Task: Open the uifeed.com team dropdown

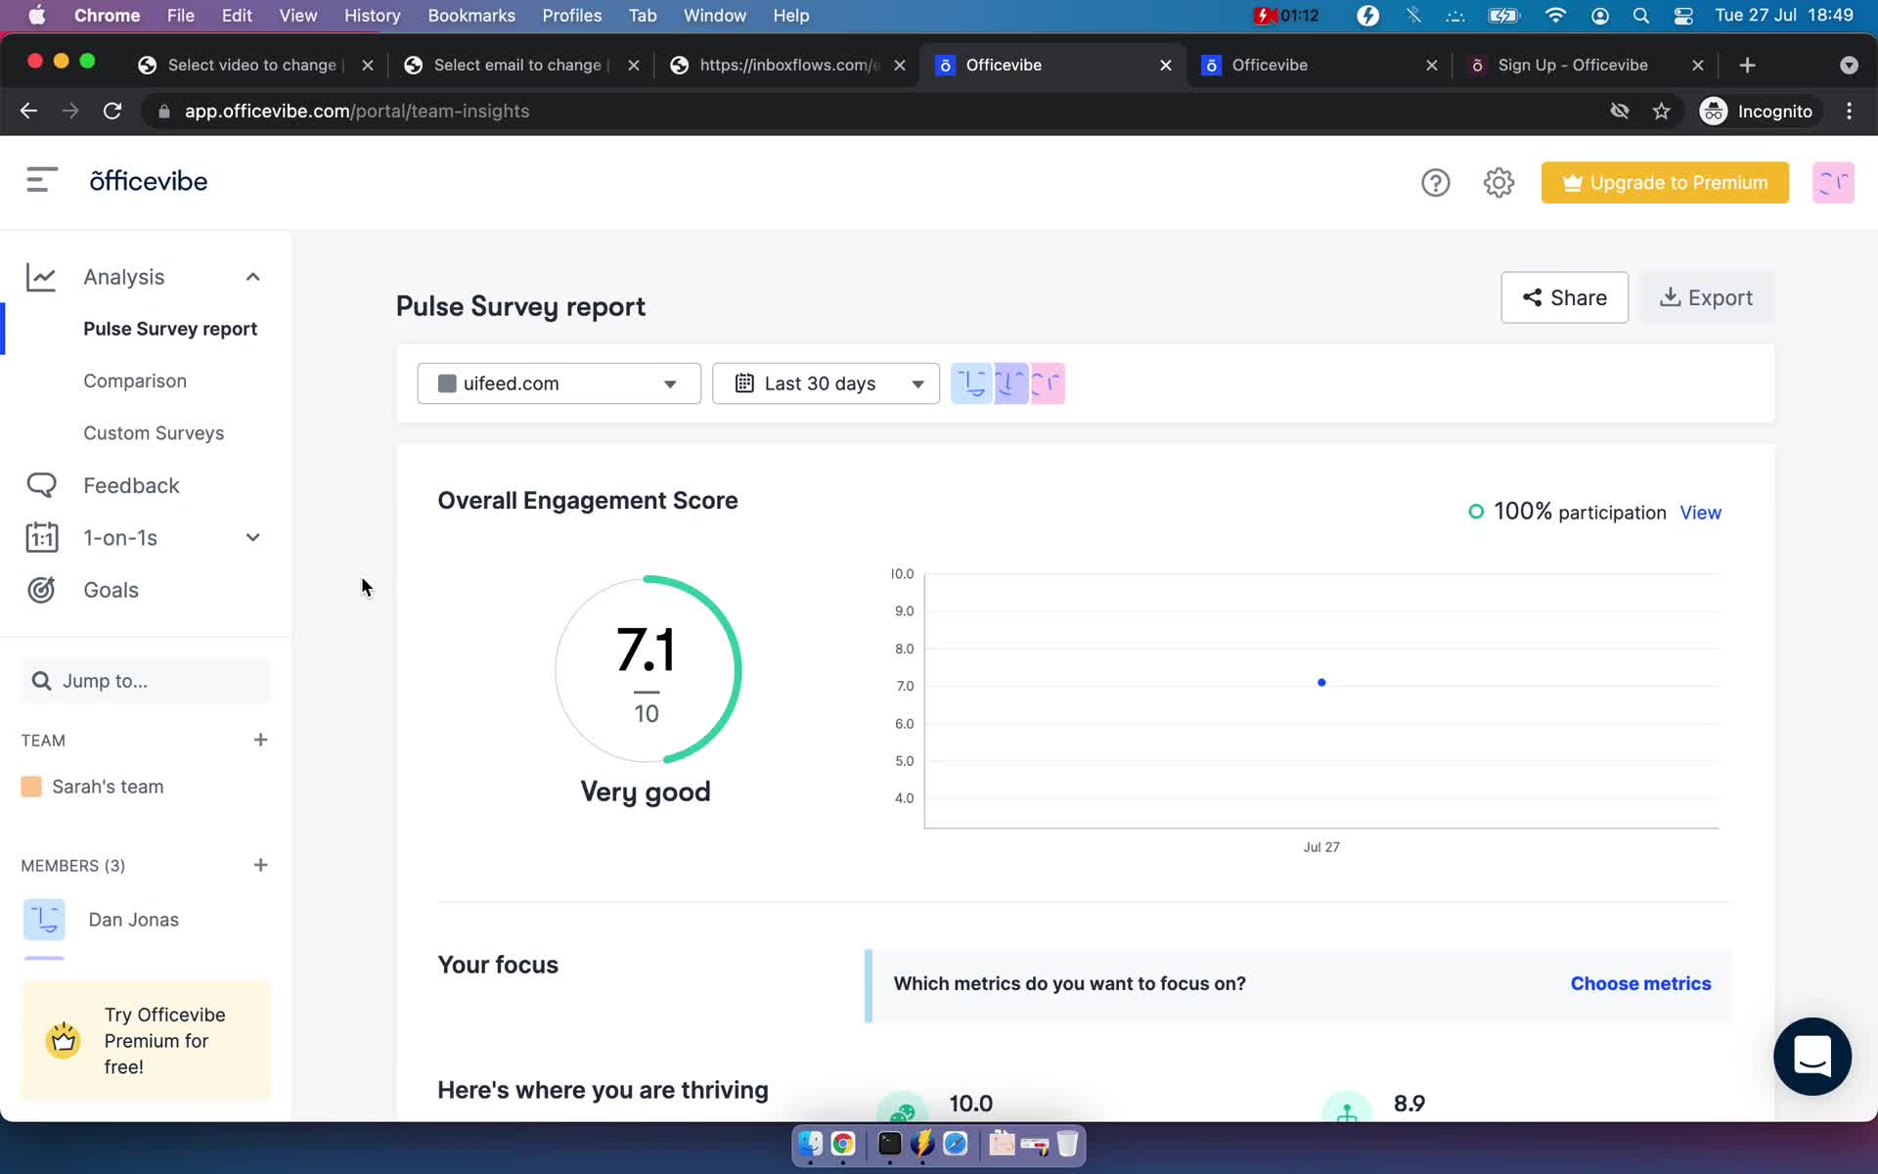Action: (559, 384)
